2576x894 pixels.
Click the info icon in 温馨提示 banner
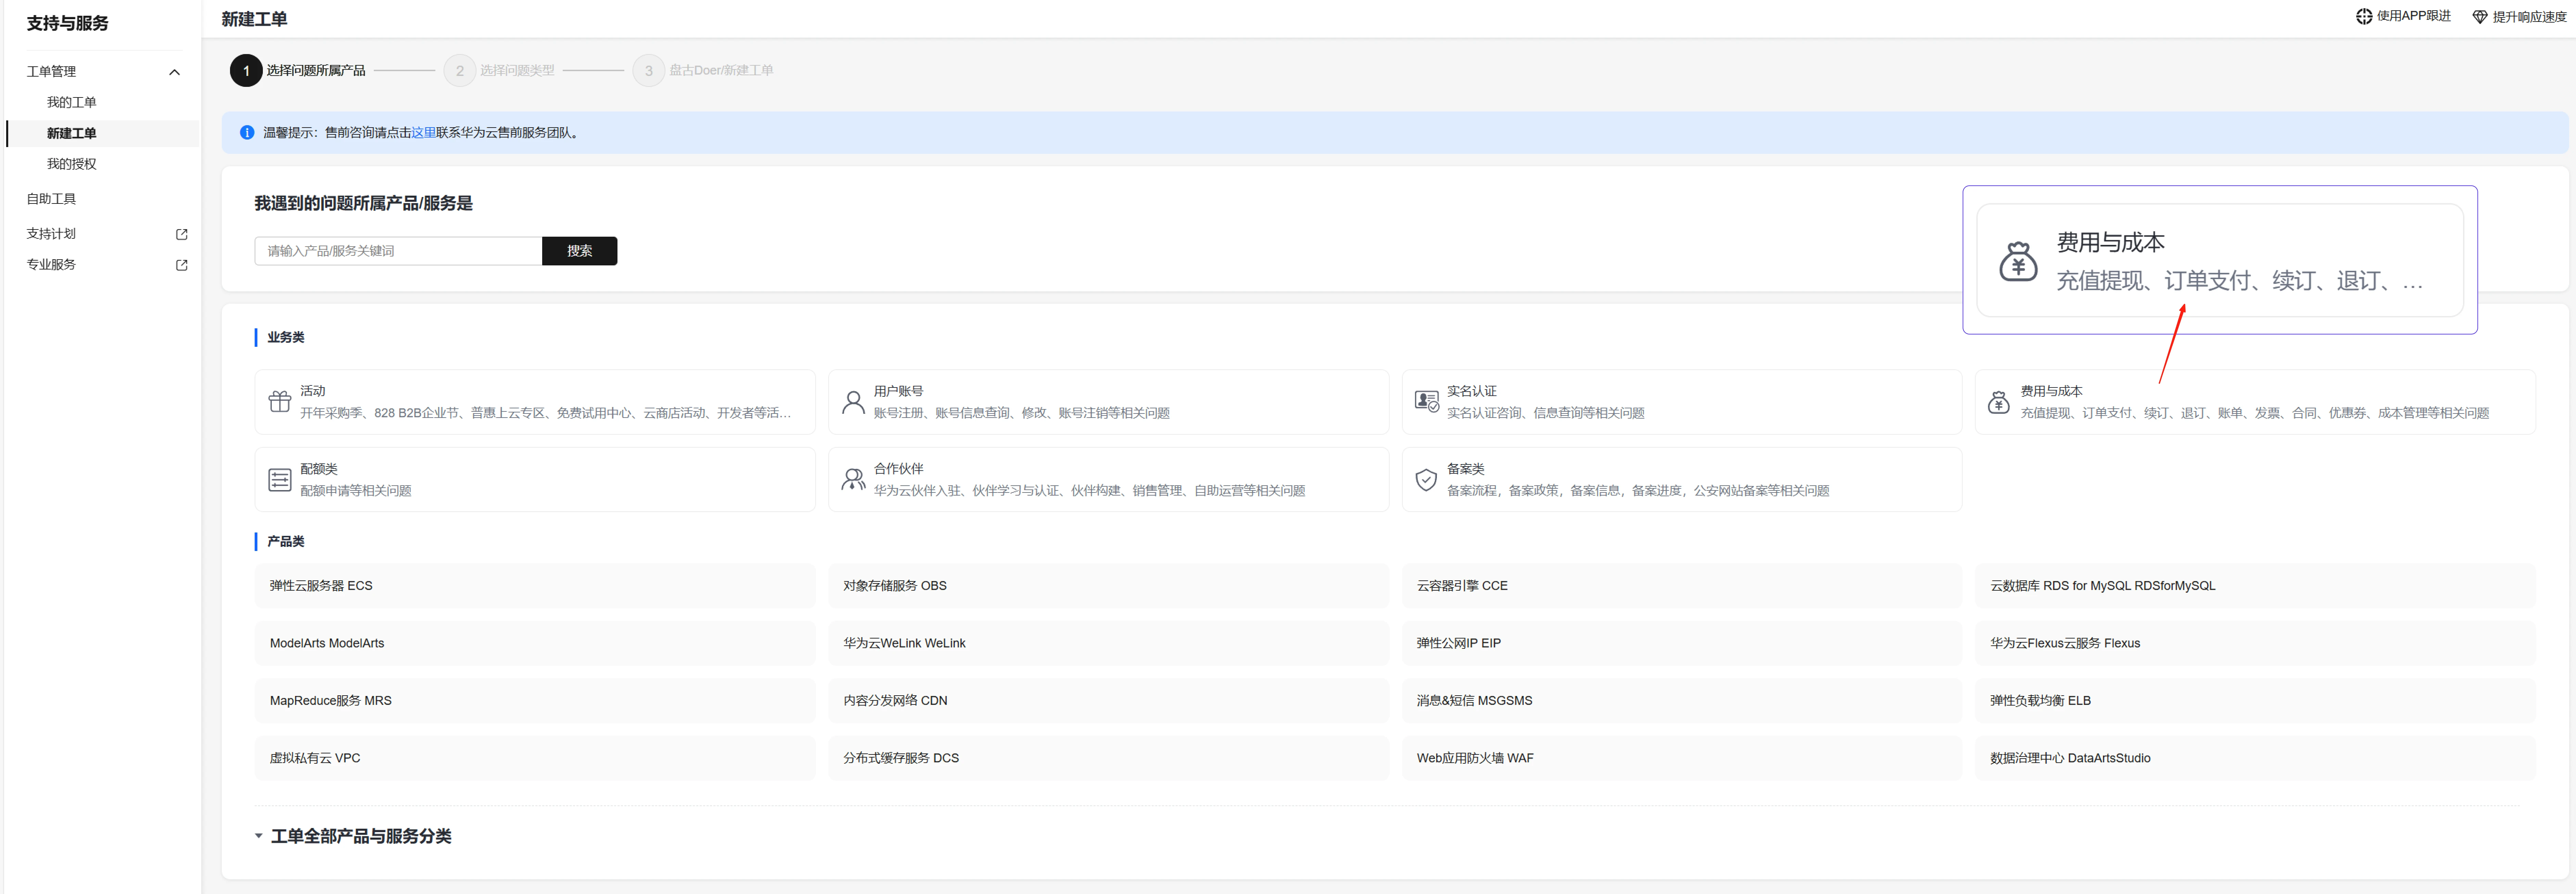(247, 133)
